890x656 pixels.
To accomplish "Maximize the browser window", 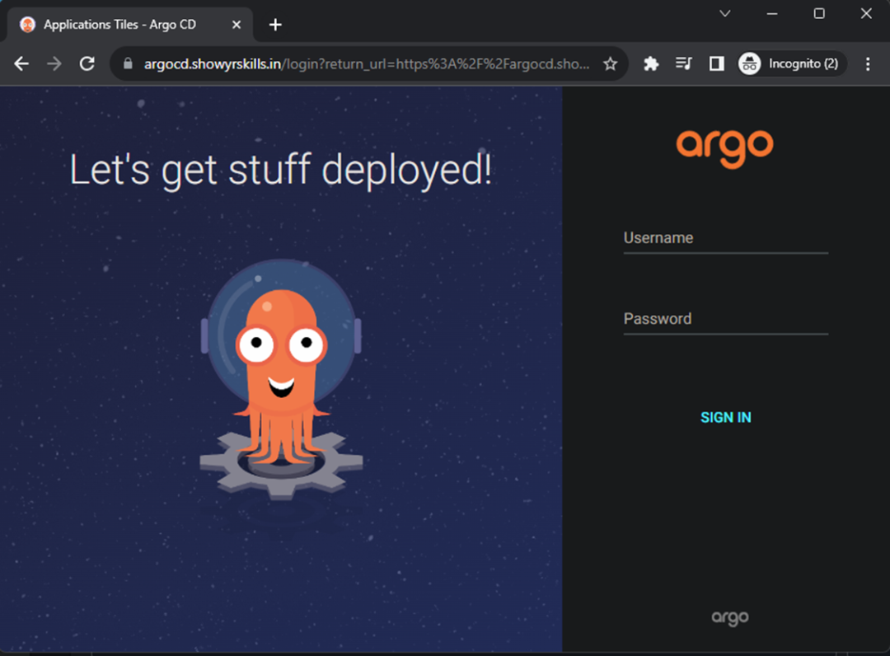I will click(x=819, y=13).
